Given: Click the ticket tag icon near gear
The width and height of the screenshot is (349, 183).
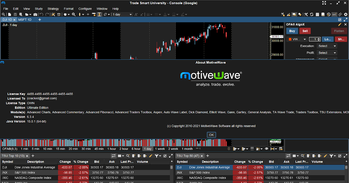Looking at the screenshot, I should (x=340, y=14).
